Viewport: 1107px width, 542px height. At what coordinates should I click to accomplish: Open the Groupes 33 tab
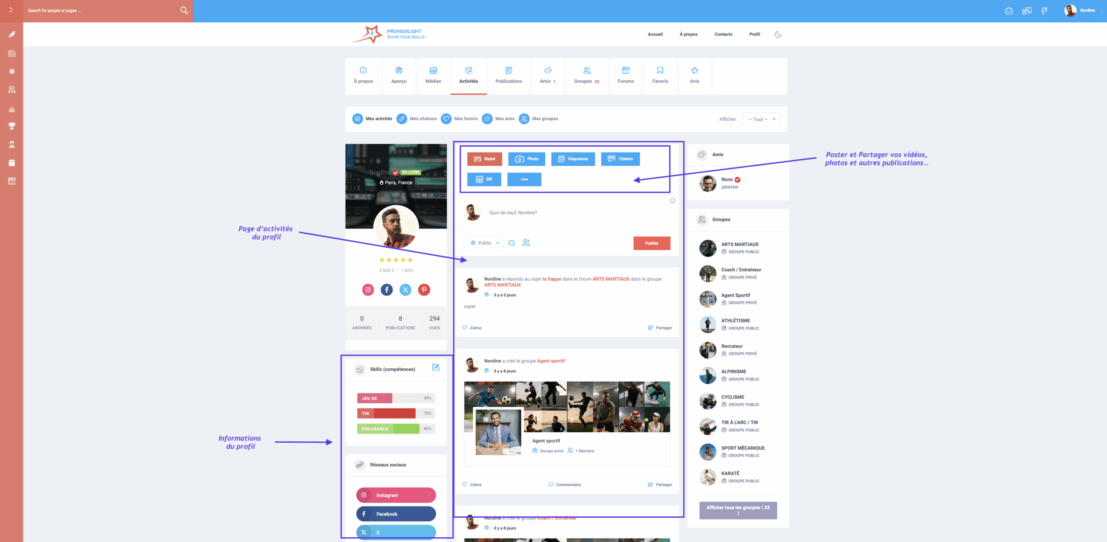(x=586, y=76)
